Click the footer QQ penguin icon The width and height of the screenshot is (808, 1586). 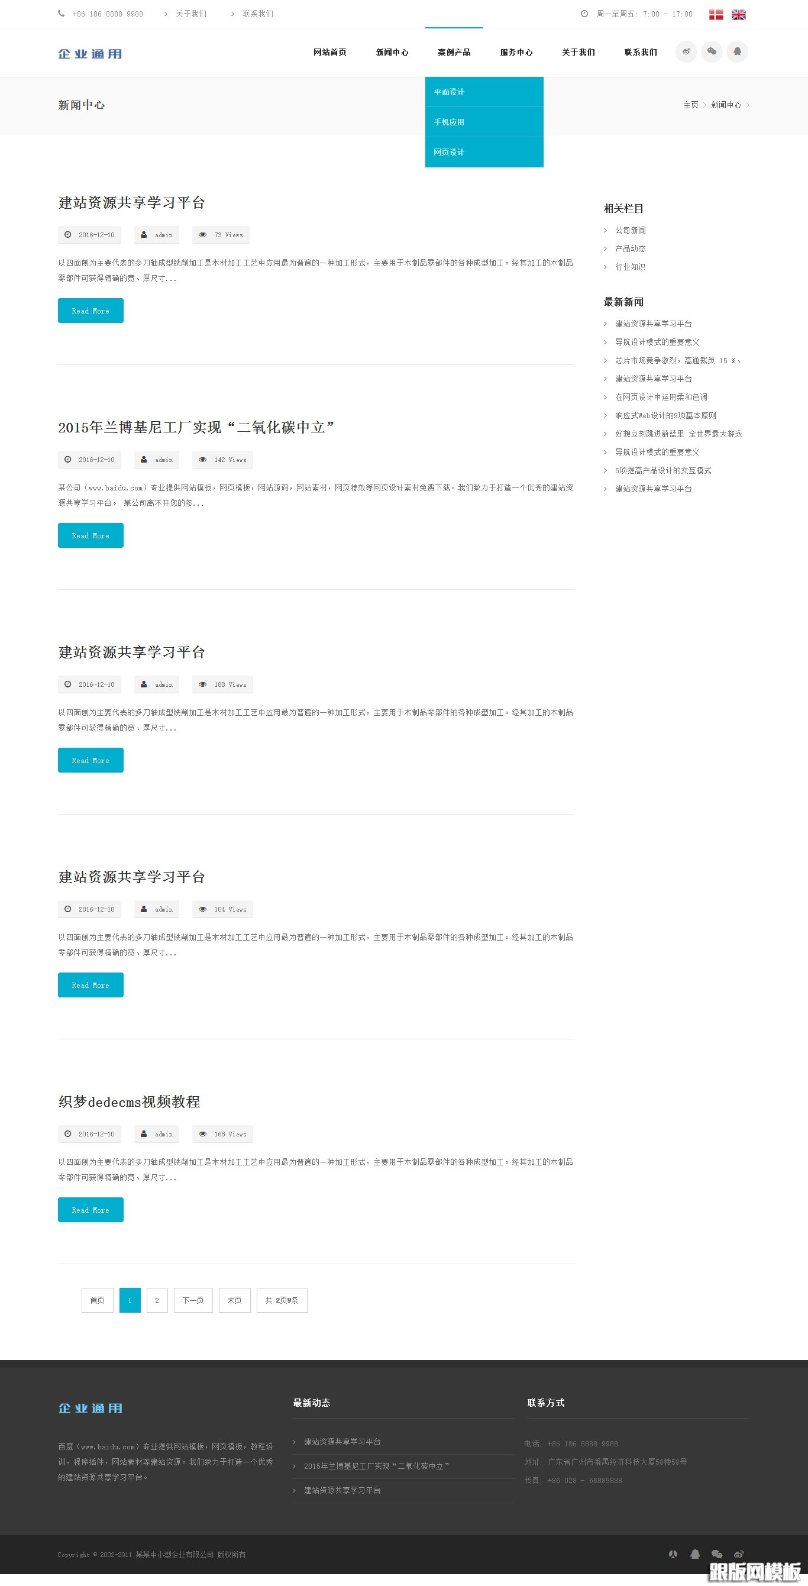pyautogui.click(x=695, y=1554)
